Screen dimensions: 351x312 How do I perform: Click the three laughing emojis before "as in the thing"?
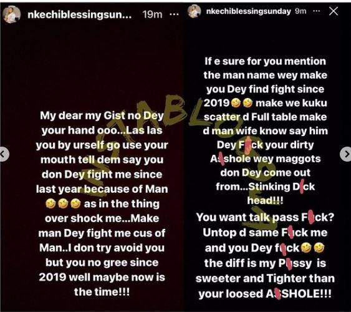(63, 204)
